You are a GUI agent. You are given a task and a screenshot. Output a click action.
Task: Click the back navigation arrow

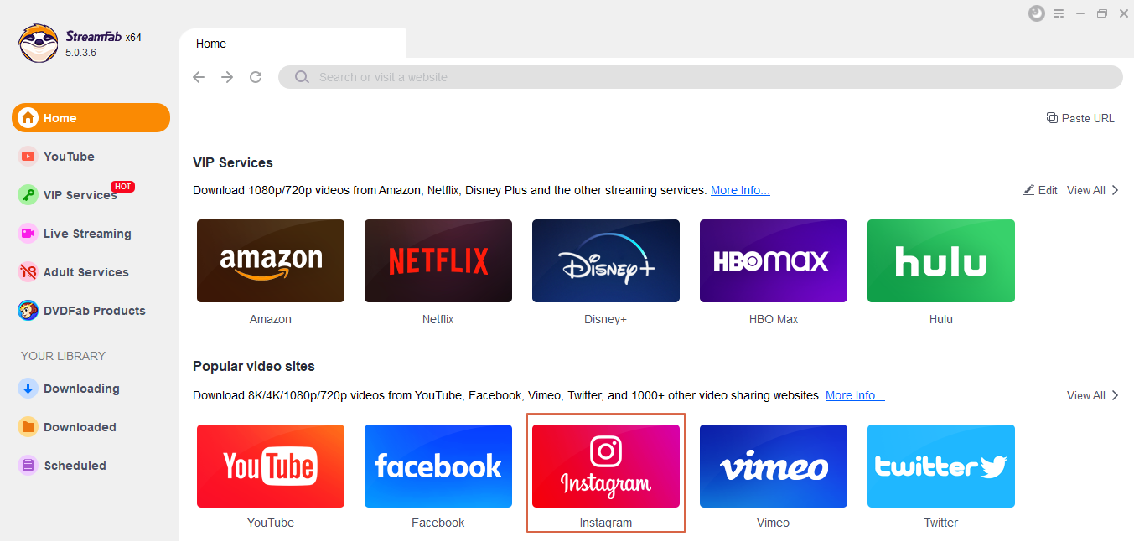point(199,77)
